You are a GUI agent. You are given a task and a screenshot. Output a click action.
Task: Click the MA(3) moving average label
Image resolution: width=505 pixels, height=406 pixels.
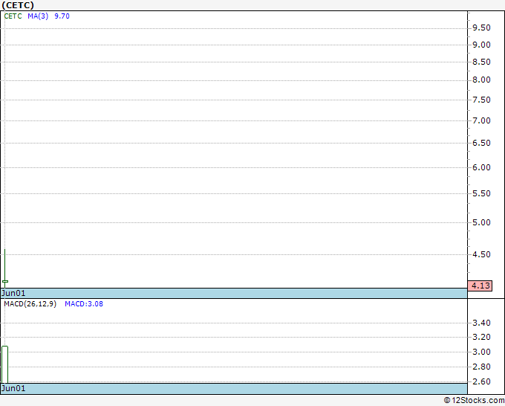[x=38, y=16]
